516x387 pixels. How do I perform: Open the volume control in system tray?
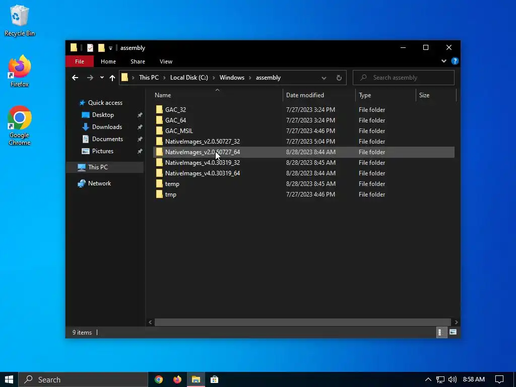pos(453,379)
